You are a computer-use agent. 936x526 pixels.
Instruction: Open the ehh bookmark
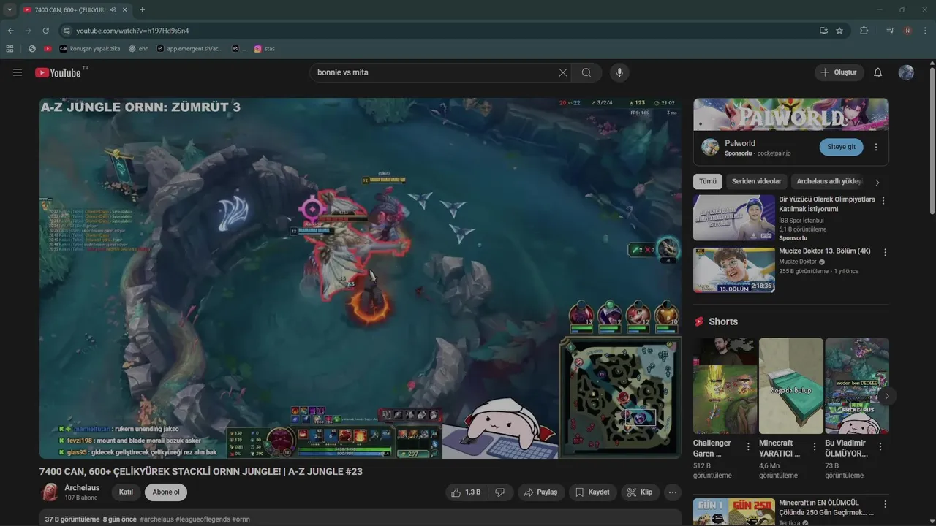138,49
